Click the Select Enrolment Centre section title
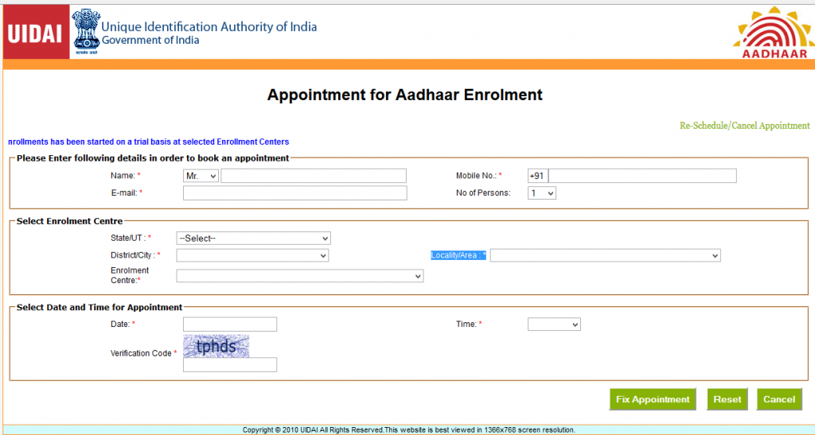This screenshot has height=435, width=815. coord(70,221)
